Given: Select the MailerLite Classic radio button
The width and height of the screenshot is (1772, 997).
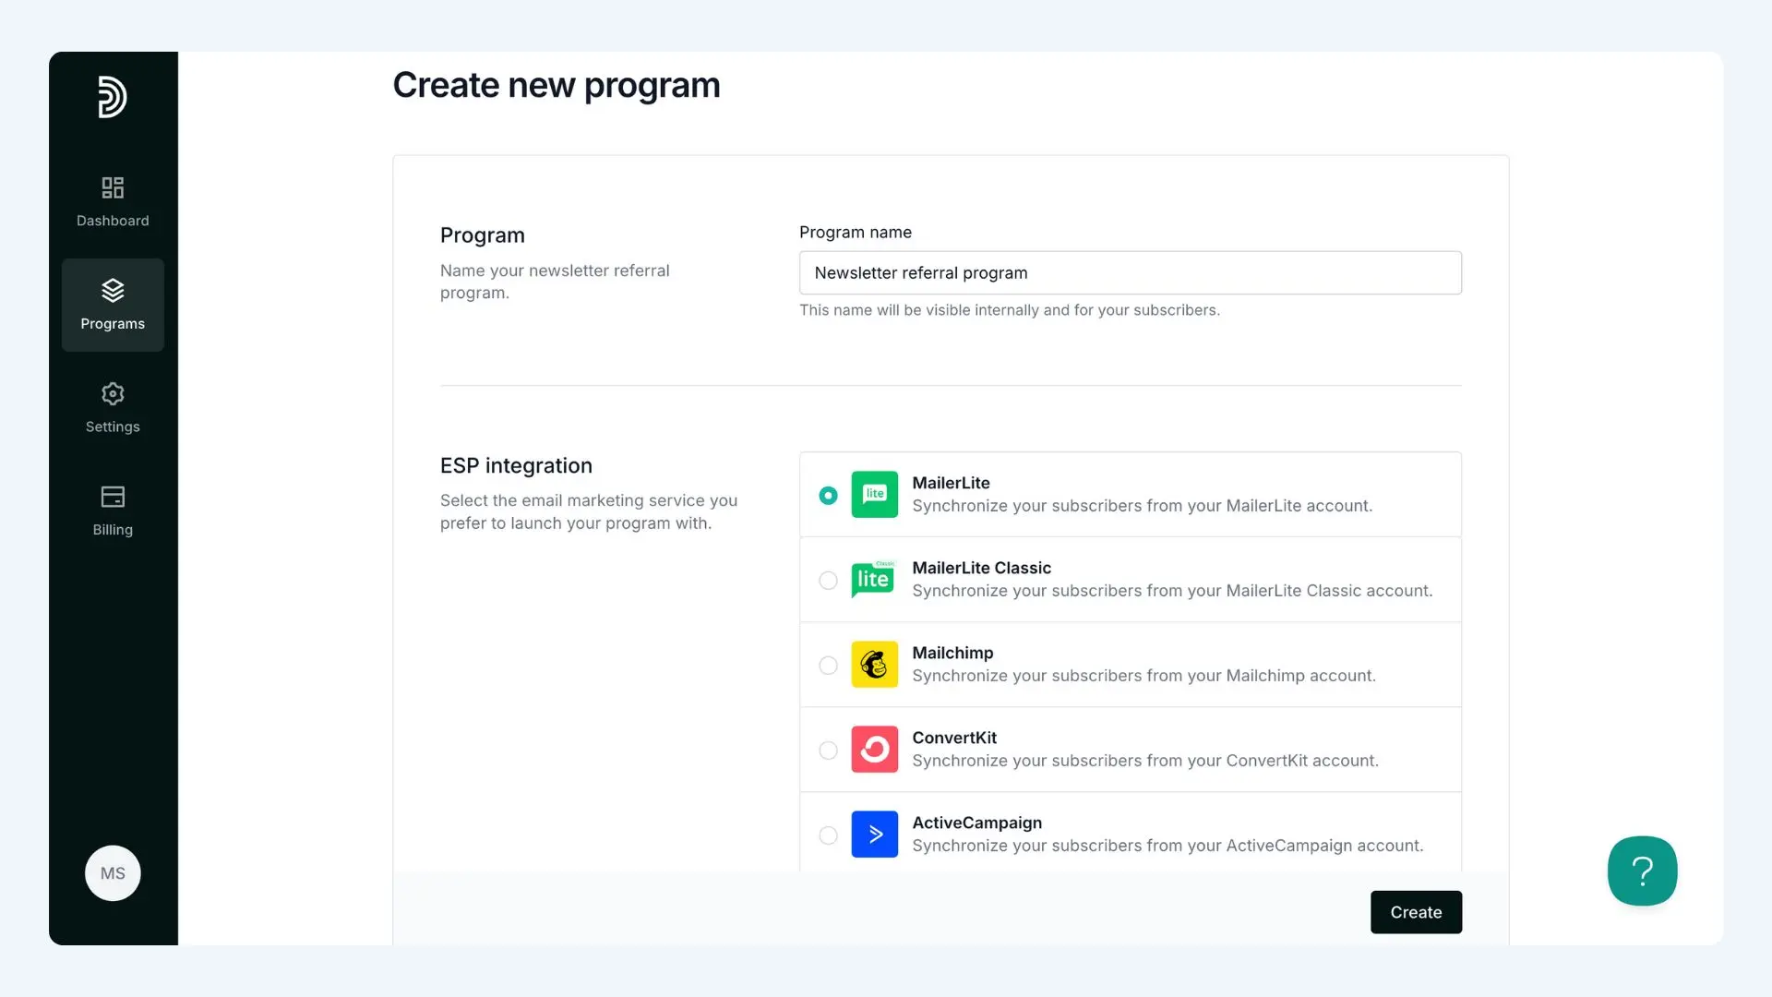Looking at the screenshot, I should 828,581.
